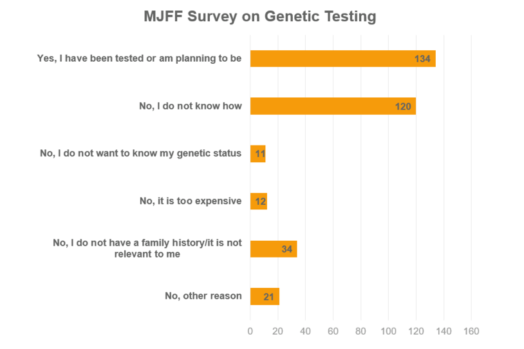Select the 60 tick on the axis
This screenshot has width=524, height=349.
click(333, 331)
